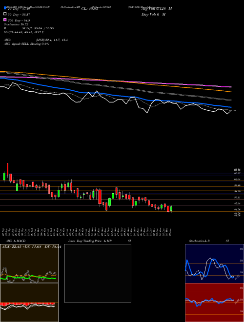Screen dimensions: 244x322
Task: Click the 'MACD: 44.48, 48.45, -3.97' line
Action: 24,32
